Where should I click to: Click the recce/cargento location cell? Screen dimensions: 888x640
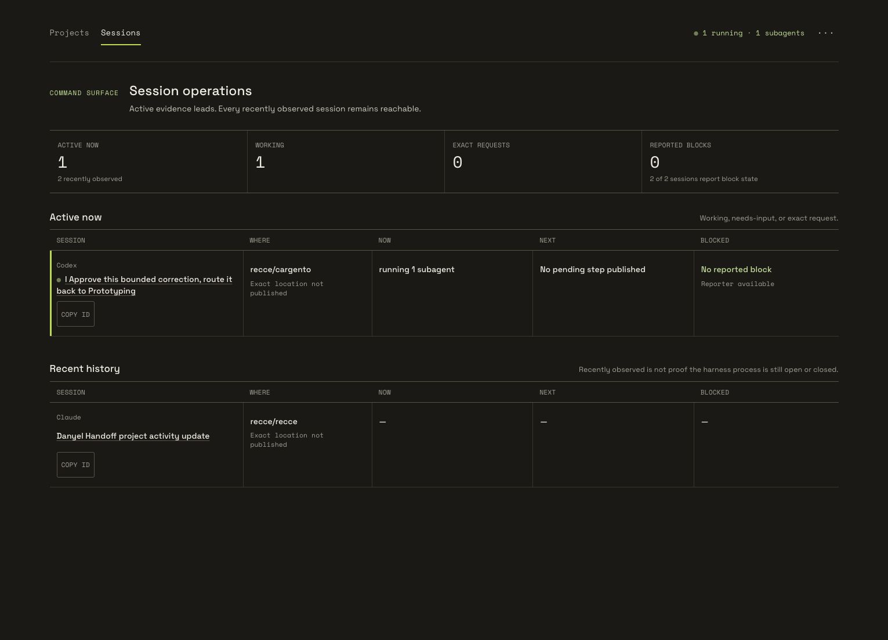click(x=307, y=293)
